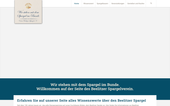Open the Home menu item
The height and width of the screenshot is (106, 170).
click(76, 4)
